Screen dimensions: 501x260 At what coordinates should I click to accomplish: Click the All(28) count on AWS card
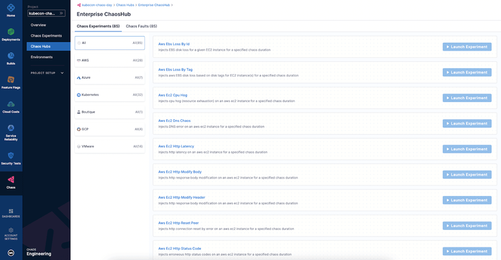point(138,60)
